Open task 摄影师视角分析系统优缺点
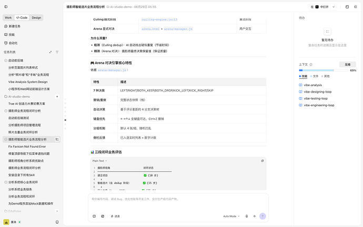 (x=26, y=161)
